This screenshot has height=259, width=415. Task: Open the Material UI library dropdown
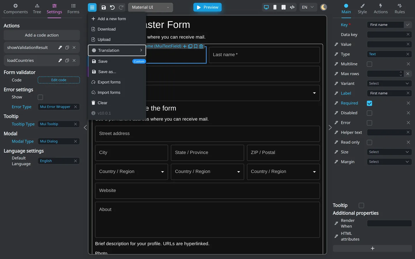point(150,7)
